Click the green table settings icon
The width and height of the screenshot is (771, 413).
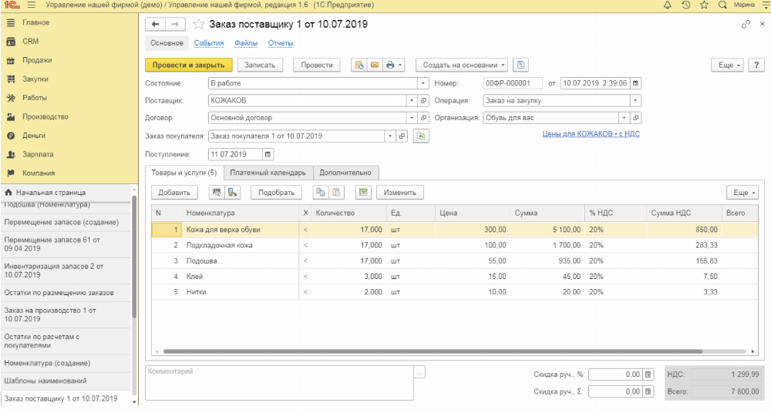[363, 193]
